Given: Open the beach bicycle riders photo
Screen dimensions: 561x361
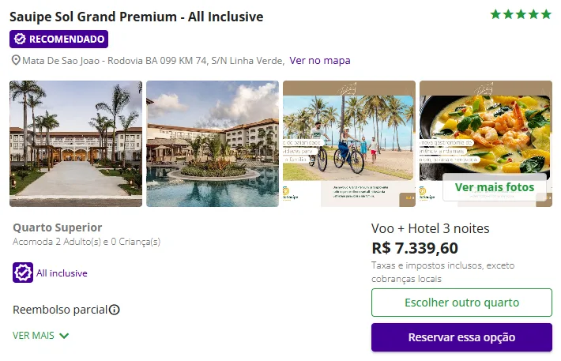Looking at the screenshot, I should 349,144.
